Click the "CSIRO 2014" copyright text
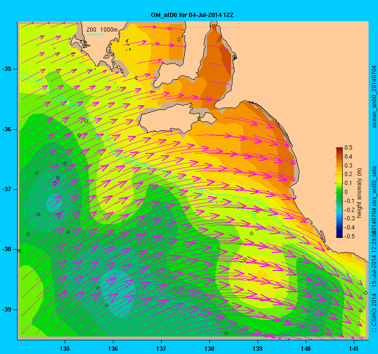The width and height of the screenshot is (378, 354). click(374, 310)
